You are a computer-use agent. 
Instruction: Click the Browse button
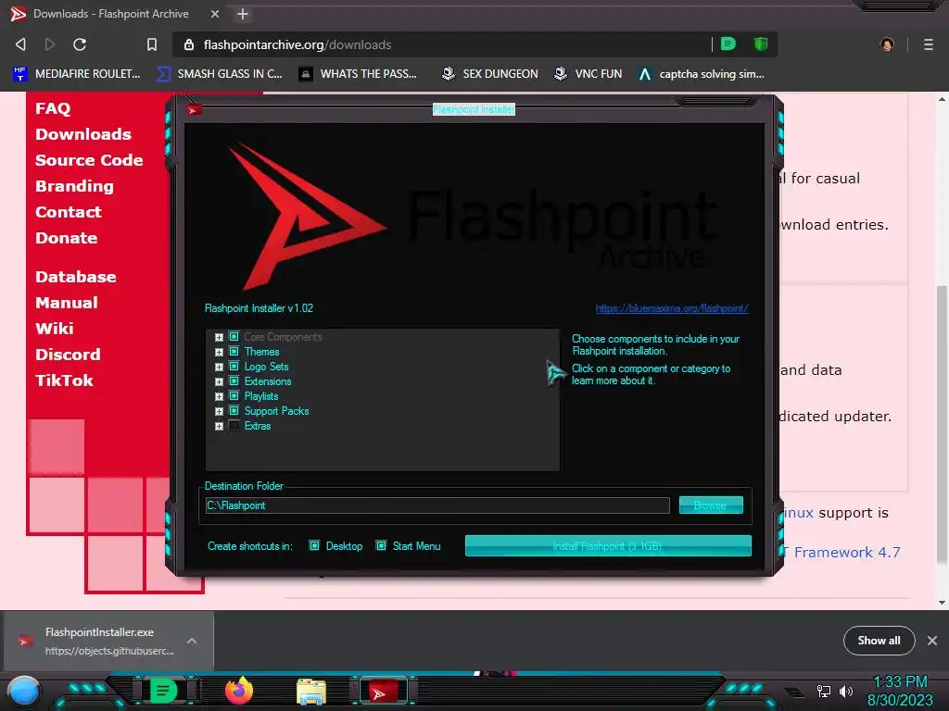coord(711,505)
